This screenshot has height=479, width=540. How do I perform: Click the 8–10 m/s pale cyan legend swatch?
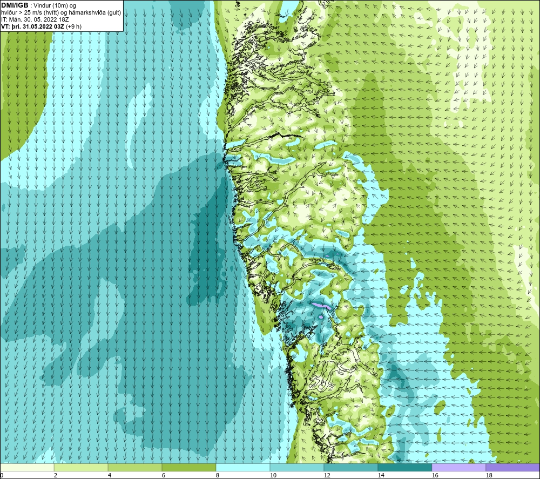click(243, 467)
